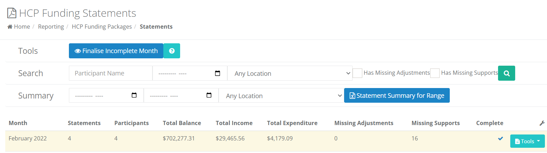Viewport: 547px width, 153px height.
Task: Click Statement Summary for Range button
Action: point(397,95)
